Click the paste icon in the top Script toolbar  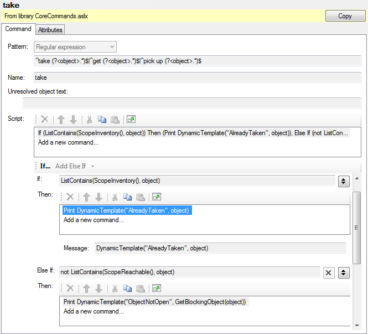click(x=115, y=119)
